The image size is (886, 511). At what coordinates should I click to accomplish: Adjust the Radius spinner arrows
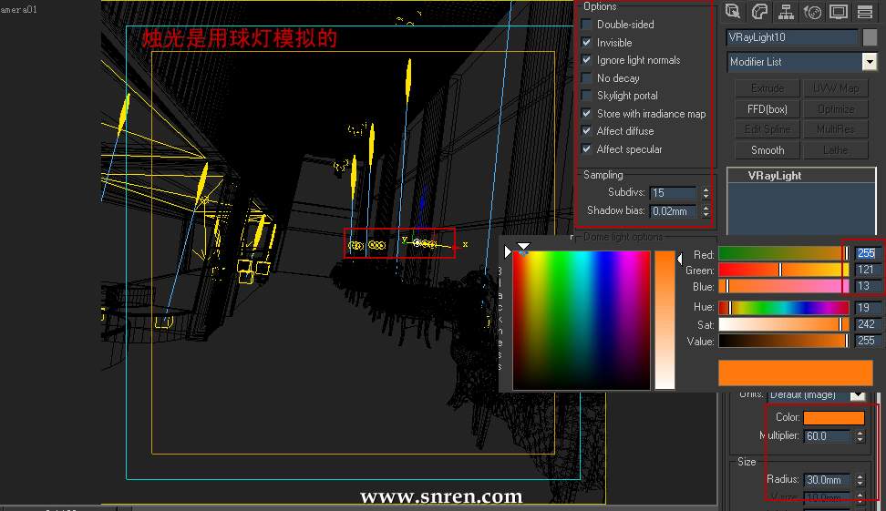[860, 480]
